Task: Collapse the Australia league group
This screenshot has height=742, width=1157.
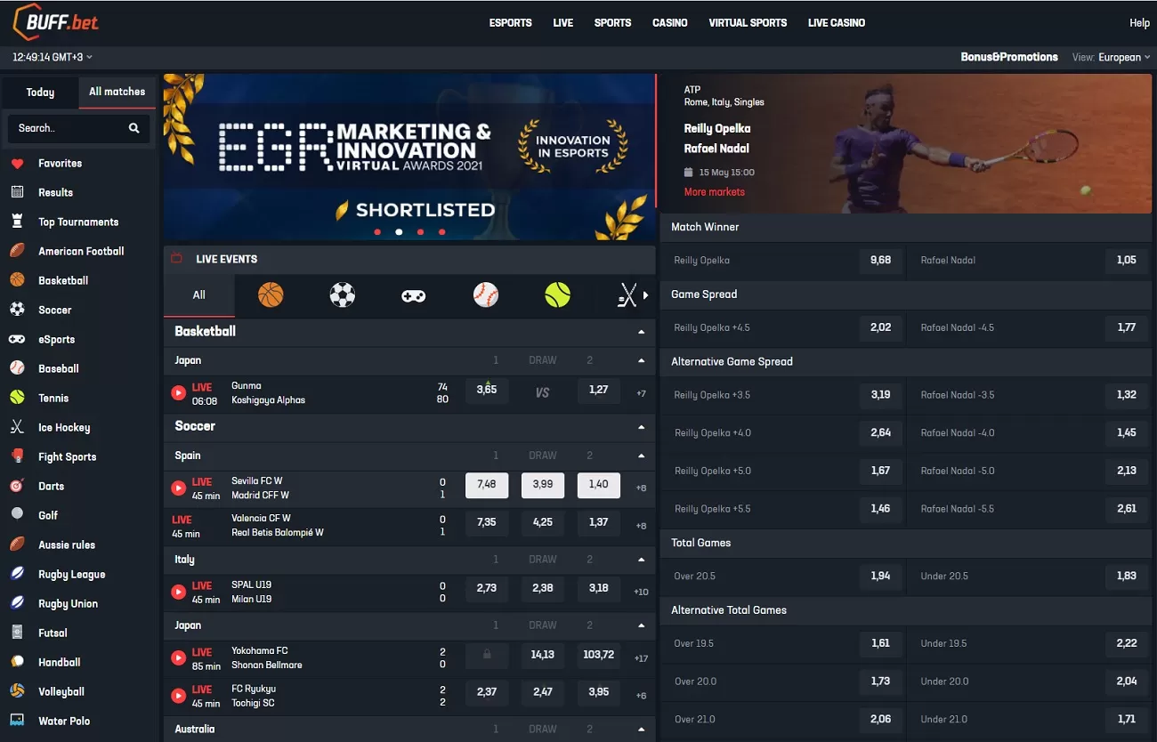Action: pyautogui.click(x=641, y=730)
